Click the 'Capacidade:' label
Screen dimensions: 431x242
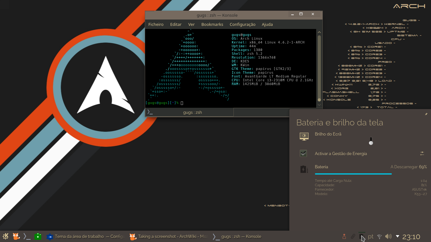(x=325, y=185)
